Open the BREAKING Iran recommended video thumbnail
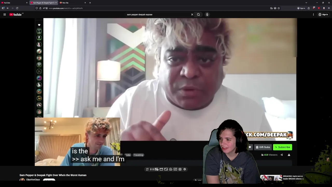The image size is (332, 187). tap(271, 178)
